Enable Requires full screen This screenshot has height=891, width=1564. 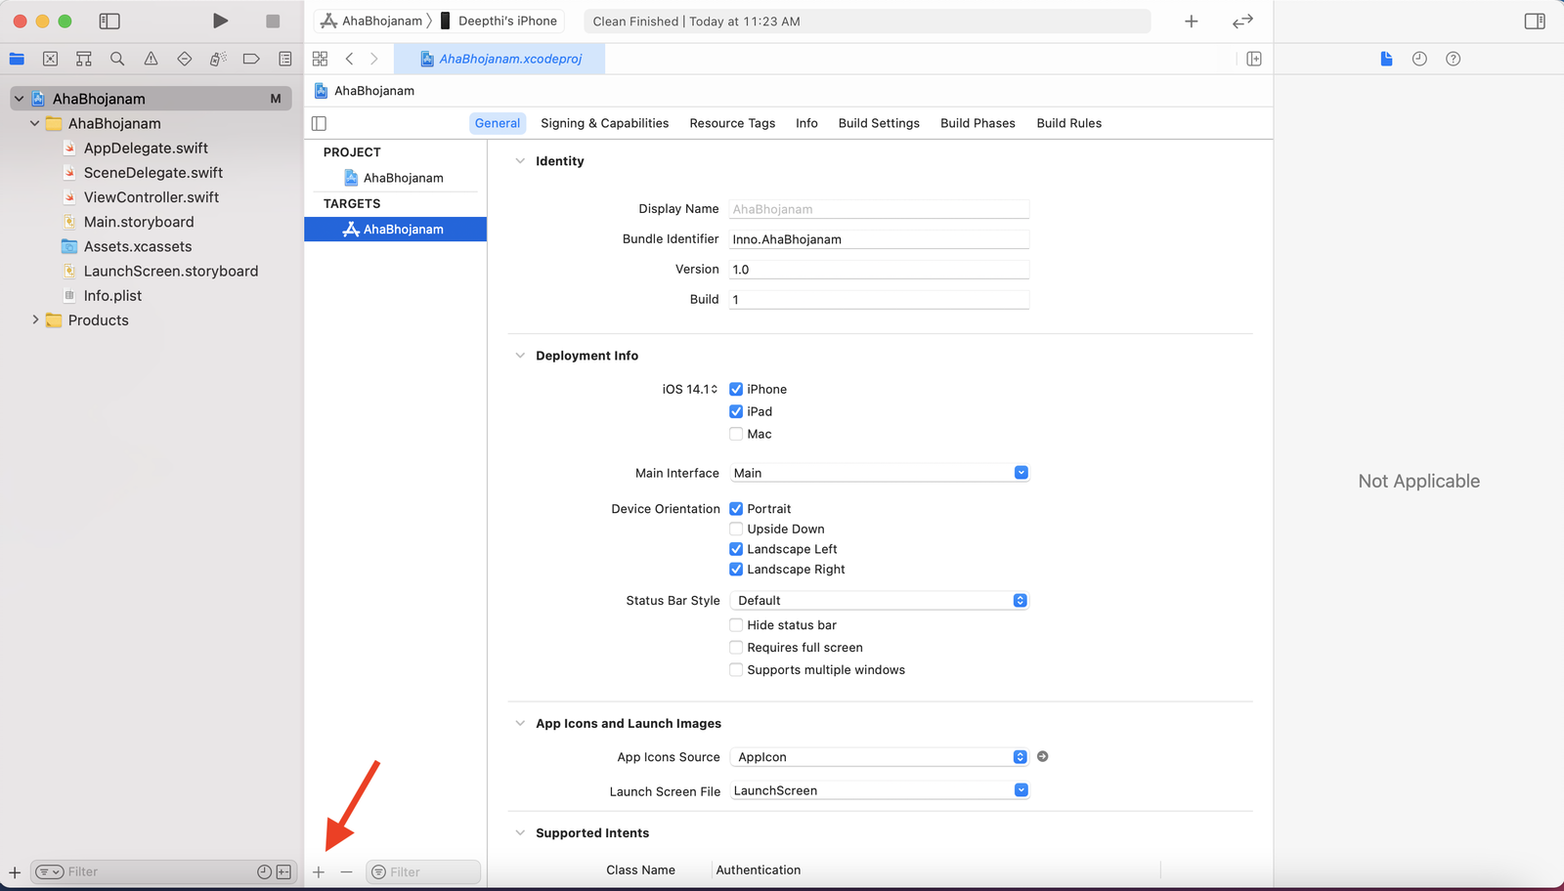(736, 648)
